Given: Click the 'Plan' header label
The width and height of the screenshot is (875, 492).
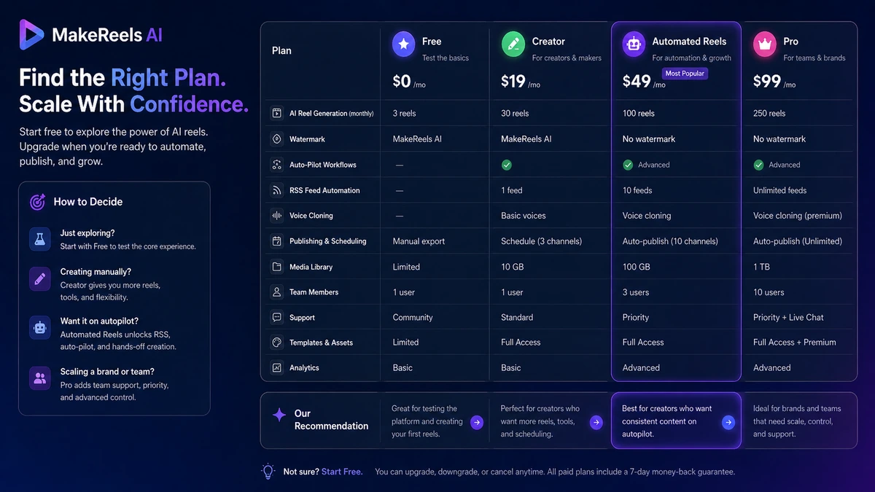Looking at the screenshot, I should (x=281, y=51).
